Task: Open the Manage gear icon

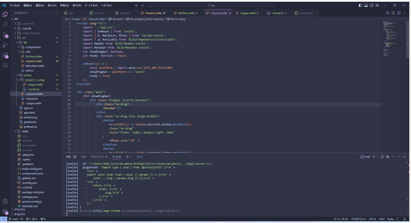Action: click(x=5, y=212)
